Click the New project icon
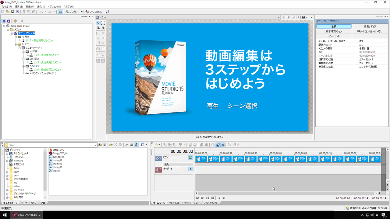Image resolution: width=390 pixels, height=219 pixels. click(3, 12)
